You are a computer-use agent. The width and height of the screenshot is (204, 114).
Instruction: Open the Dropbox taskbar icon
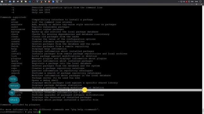pos(38,2)
